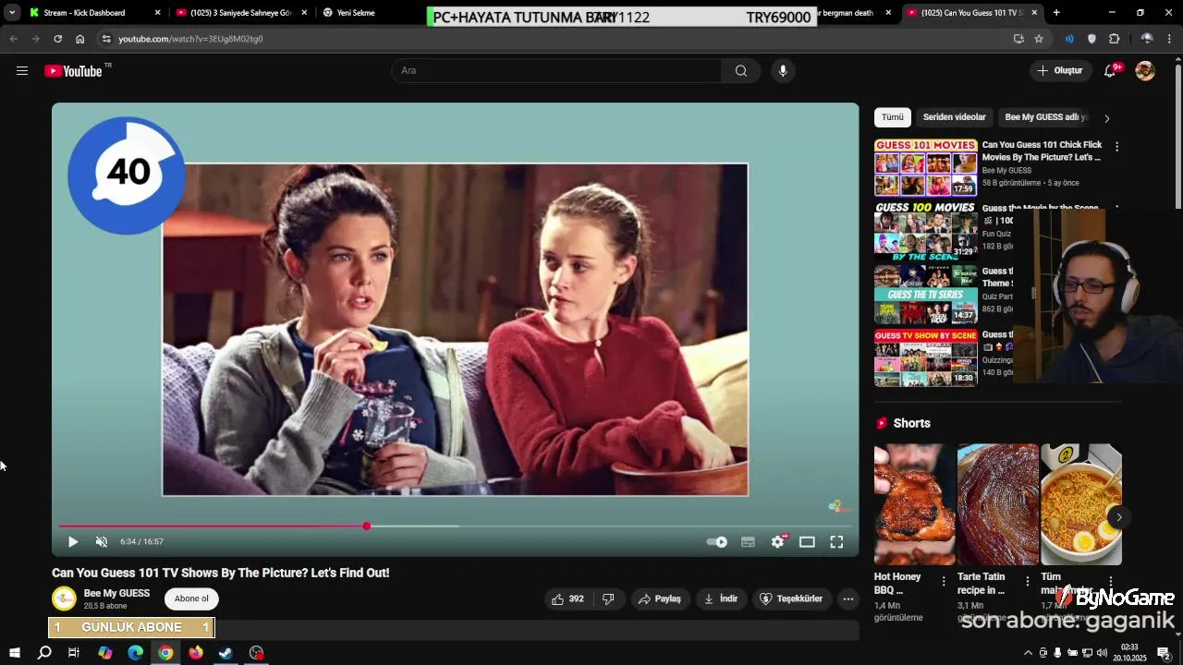The height and width of the screenshot is (665, 1183).
Task: Unmute the video volume icon
Action: pyautogui.click(x=102, y=542)
